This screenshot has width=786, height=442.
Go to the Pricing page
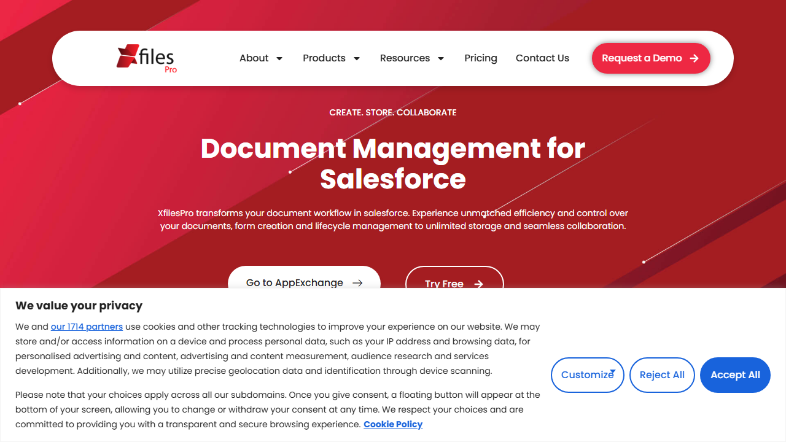point(481,58)
